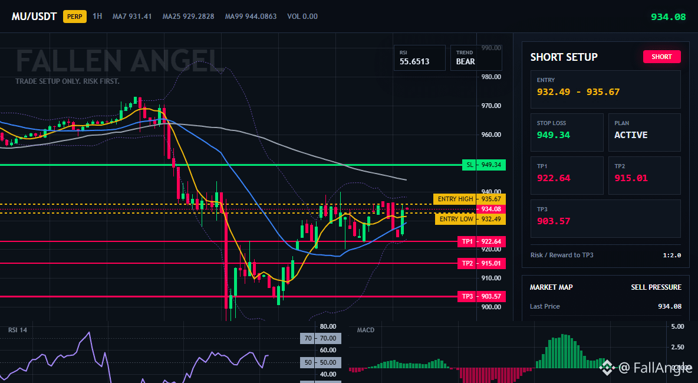
Task: Click the SELL PRESSURE label
Action: tap(656, 287)
